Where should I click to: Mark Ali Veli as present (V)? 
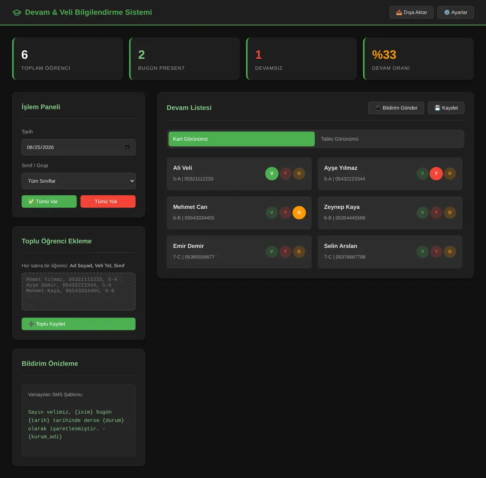pos(272,173)
